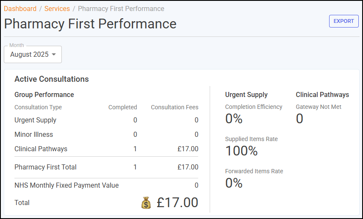Click the money bag icon beside Total
The width and height of the screenshot is (363, 219).
coord(146,203)
